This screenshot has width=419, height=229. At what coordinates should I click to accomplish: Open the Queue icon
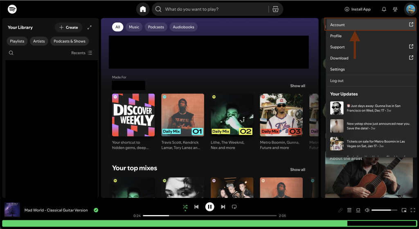coord(349,210)
